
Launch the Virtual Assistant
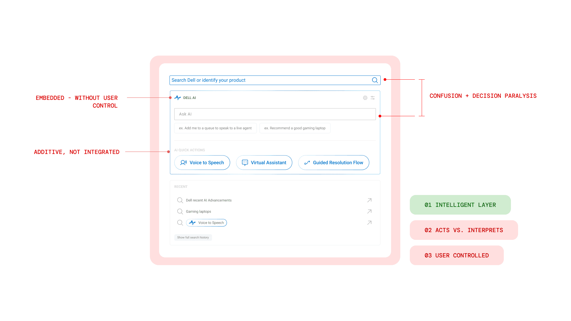pyautogui.click(x=264, y=163)
